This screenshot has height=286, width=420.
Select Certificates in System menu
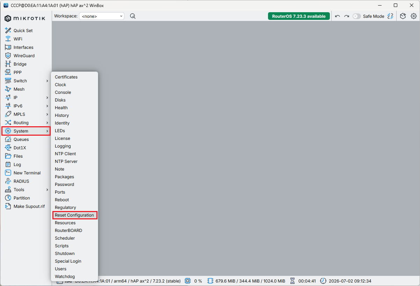[66, 77]
